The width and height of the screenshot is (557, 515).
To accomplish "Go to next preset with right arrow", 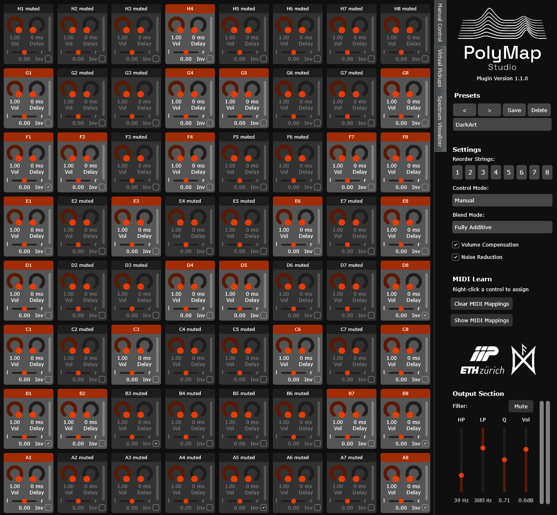I will 489,110.
